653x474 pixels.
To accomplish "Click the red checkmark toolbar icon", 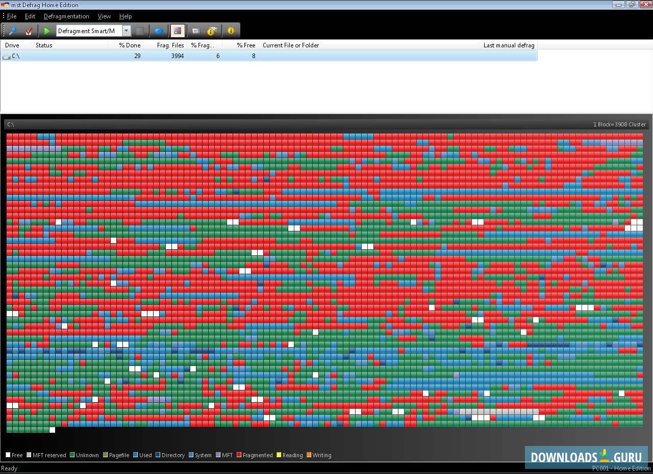I will [29, 31].
